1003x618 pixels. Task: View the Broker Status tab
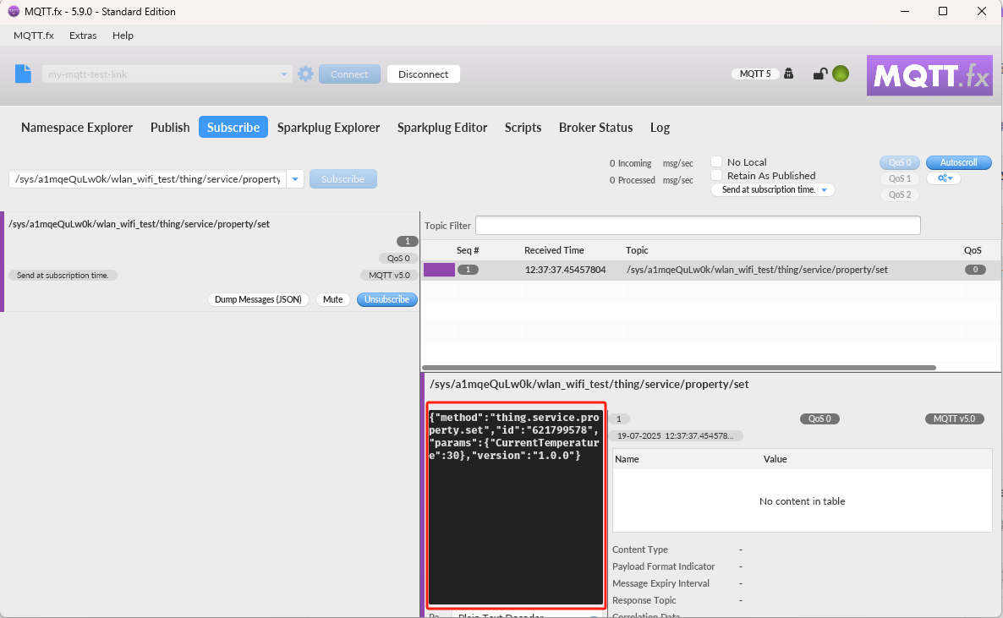tap(595, 128)
